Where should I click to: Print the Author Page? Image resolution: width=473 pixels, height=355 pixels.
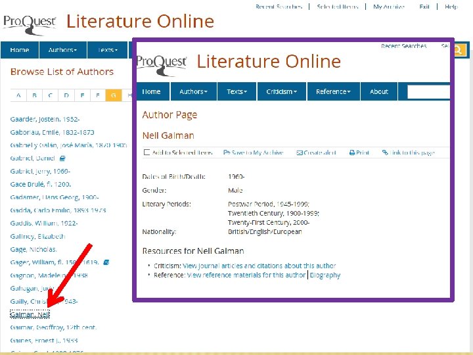coord(359,153)
